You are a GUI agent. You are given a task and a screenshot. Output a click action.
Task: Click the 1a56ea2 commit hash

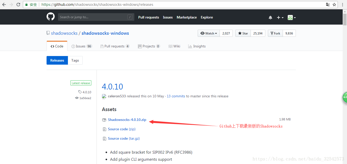[x=85, y=98]
